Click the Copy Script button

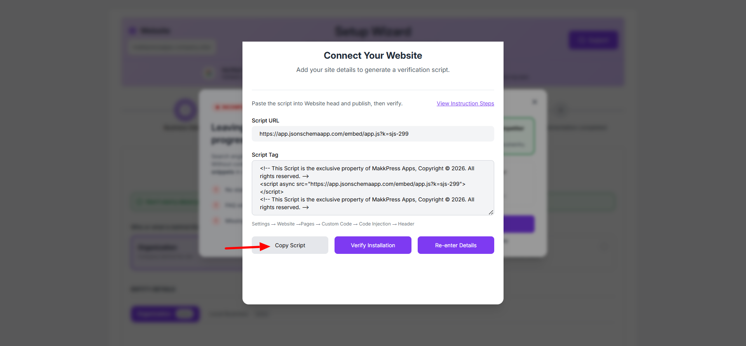[x=290, y=245]
